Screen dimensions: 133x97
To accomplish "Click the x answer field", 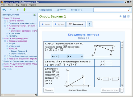I will (108, 61).
